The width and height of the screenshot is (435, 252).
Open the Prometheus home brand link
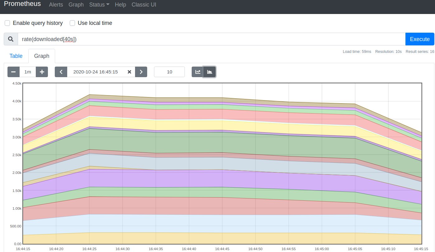click(x=22, y=4)
